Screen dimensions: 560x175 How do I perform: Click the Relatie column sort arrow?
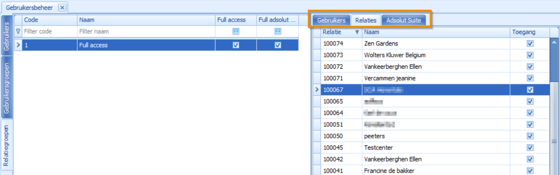pyautogui.click(x=357, y=32)
